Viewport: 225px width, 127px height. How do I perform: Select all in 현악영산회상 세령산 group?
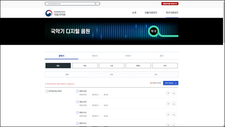pyautogui.click(x=47, y=91)
